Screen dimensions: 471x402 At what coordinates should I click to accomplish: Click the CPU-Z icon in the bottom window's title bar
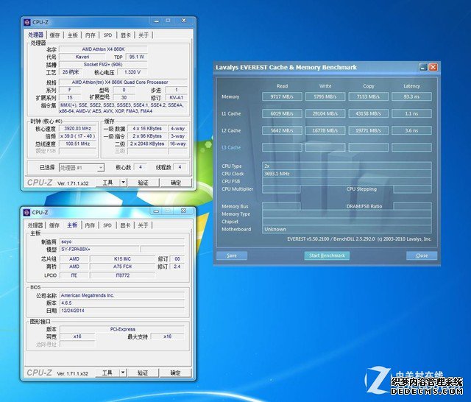point(26,213)
